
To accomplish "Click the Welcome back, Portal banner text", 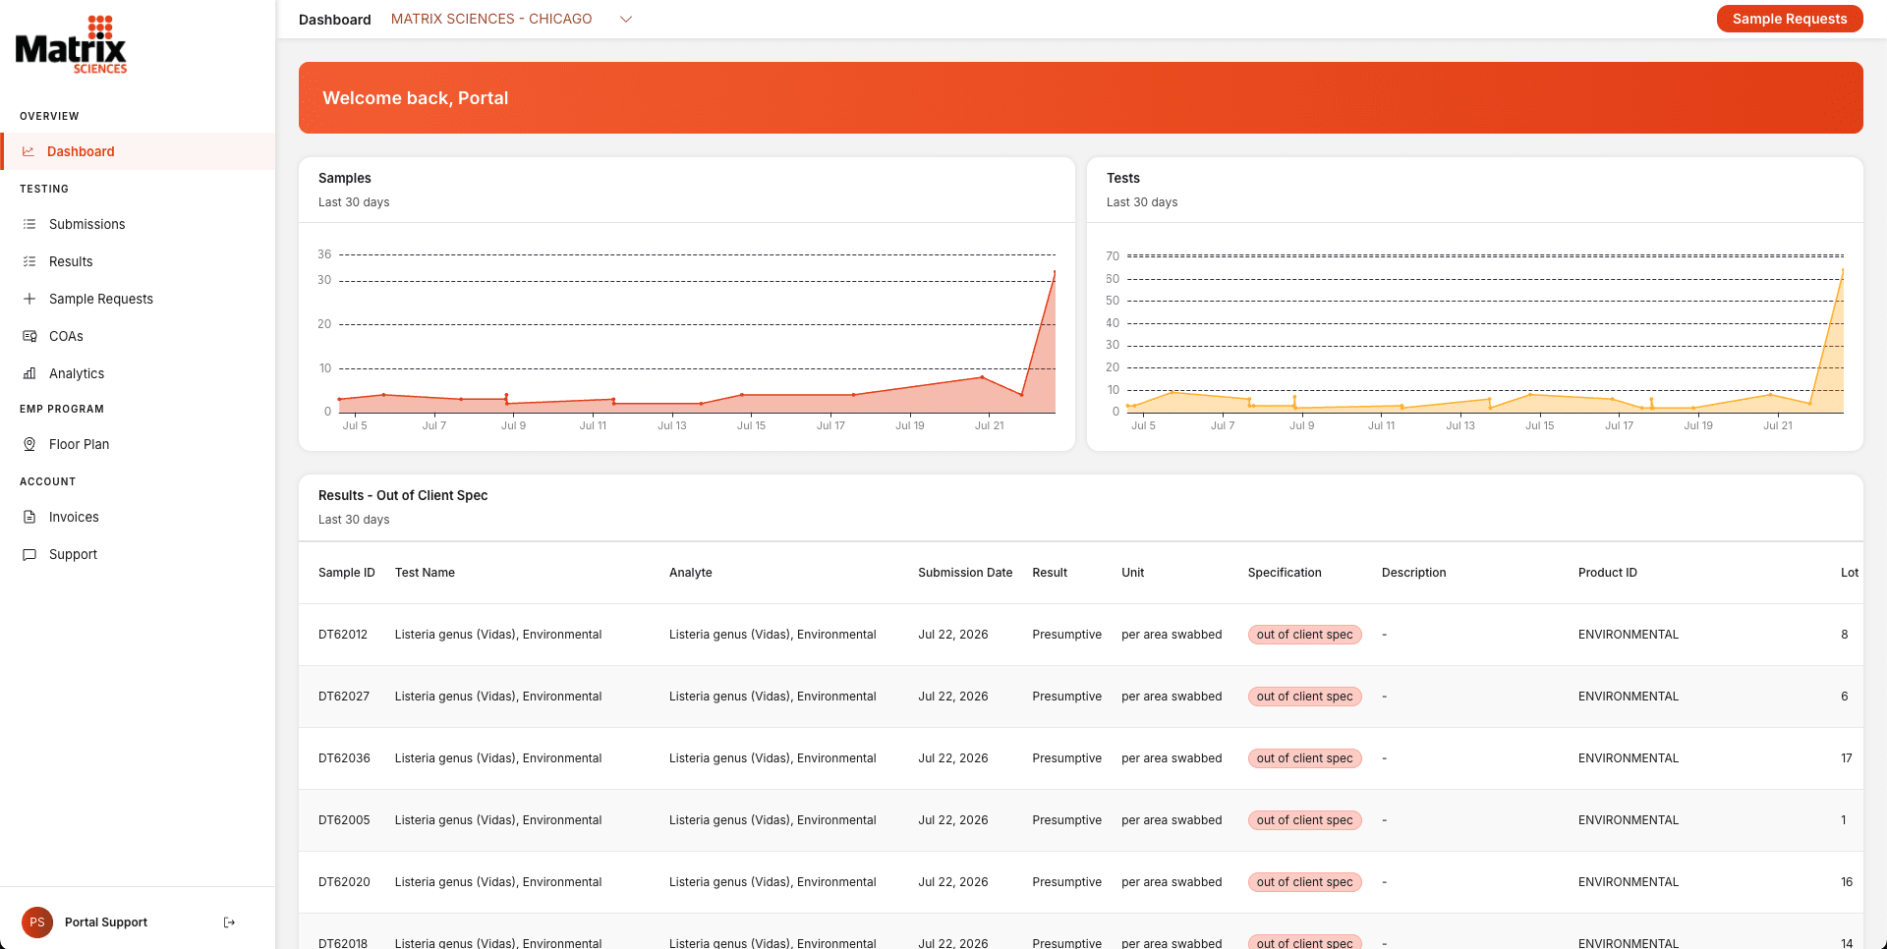I will [x=416, y=98].
